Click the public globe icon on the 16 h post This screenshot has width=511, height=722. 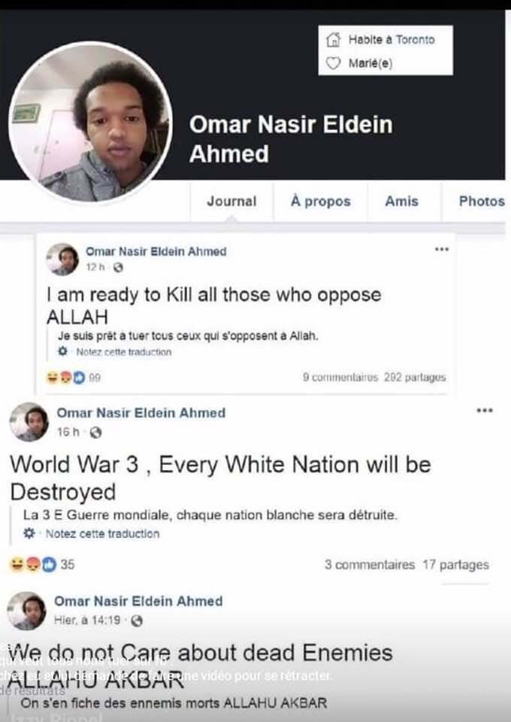95,432
